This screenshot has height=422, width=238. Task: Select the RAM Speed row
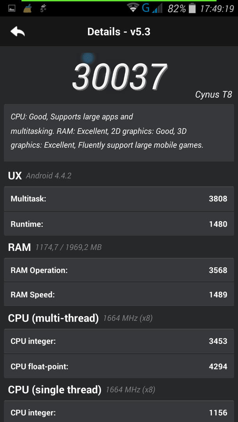point(119,295)
